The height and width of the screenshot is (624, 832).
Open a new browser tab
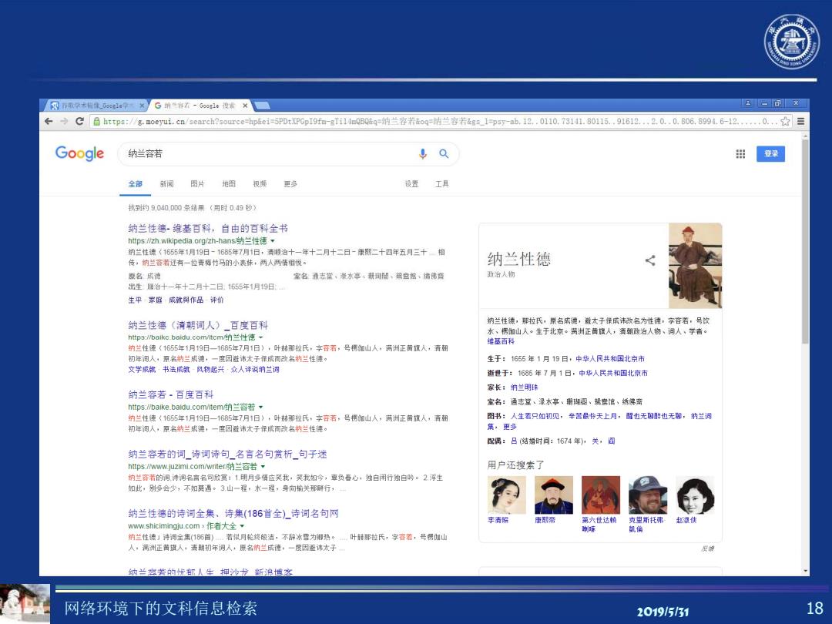coord(263,106)
